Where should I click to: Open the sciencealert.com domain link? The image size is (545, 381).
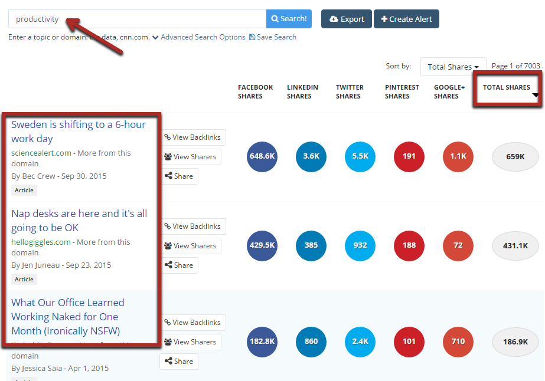41,153
